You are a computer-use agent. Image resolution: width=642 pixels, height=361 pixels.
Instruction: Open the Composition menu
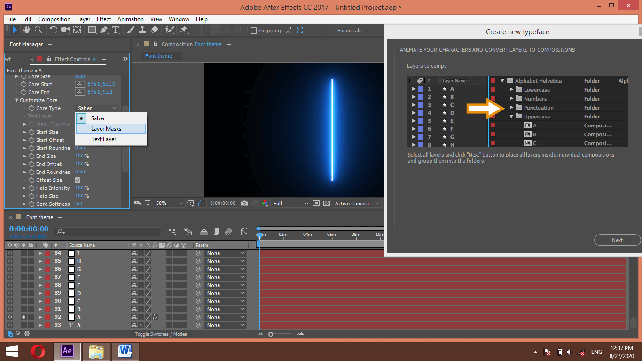coord(54,19)
